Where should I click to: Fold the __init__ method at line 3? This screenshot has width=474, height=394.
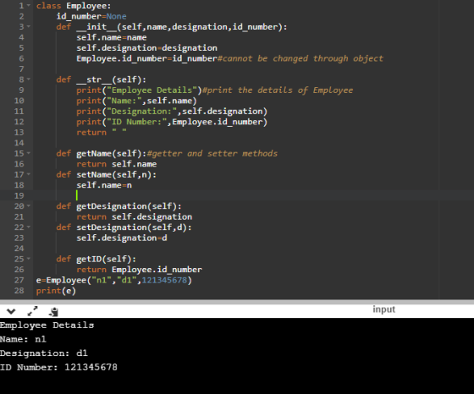pyautogui.click(x=29, y=27)
